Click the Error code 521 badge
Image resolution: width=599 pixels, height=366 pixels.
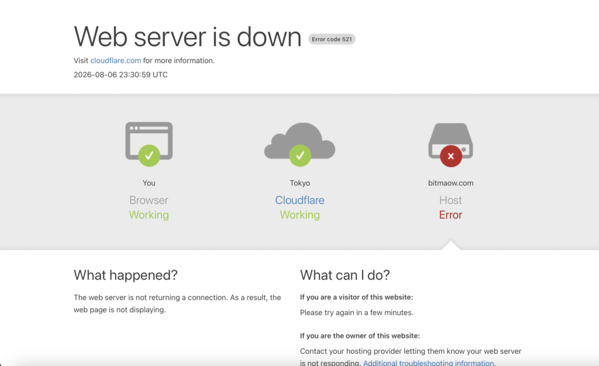(332, 39)
